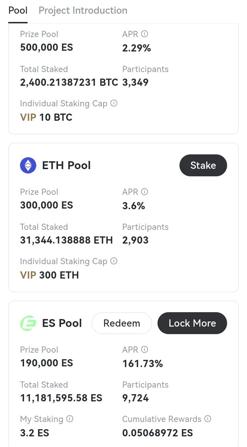The image size is (247, 447).
Task: View Cumulative Rewards info icon
Action: pos(208,419)
